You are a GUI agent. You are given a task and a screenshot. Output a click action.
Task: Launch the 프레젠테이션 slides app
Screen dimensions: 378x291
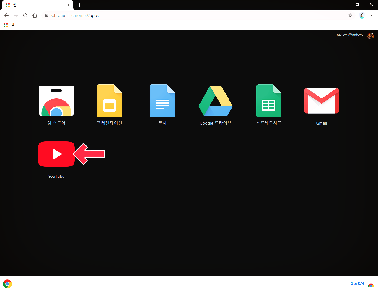click(110, 101)
